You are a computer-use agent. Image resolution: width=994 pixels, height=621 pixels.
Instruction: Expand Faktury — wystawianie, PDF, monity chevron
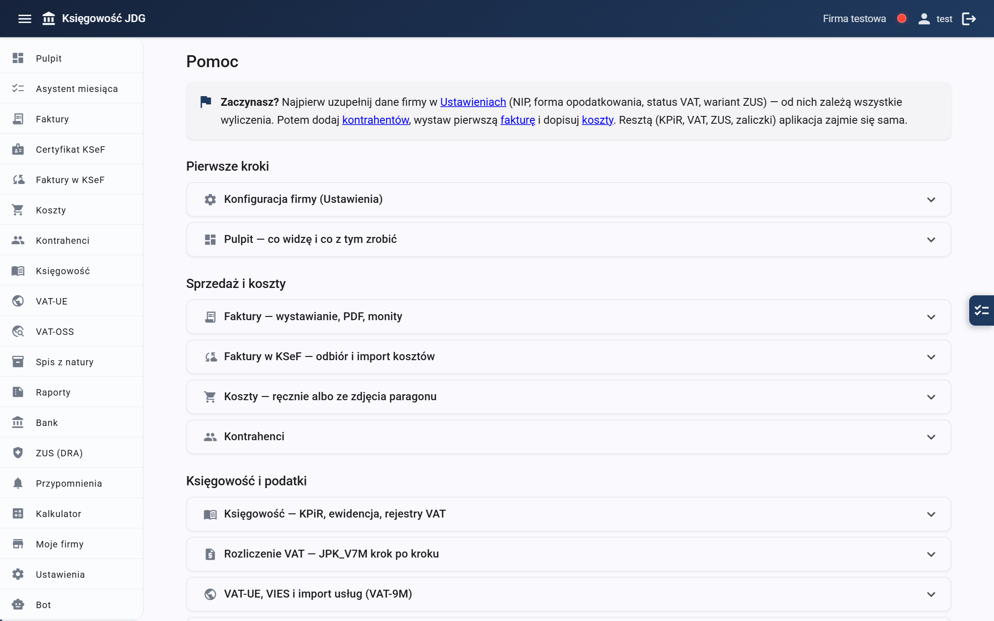coord(931,317)
